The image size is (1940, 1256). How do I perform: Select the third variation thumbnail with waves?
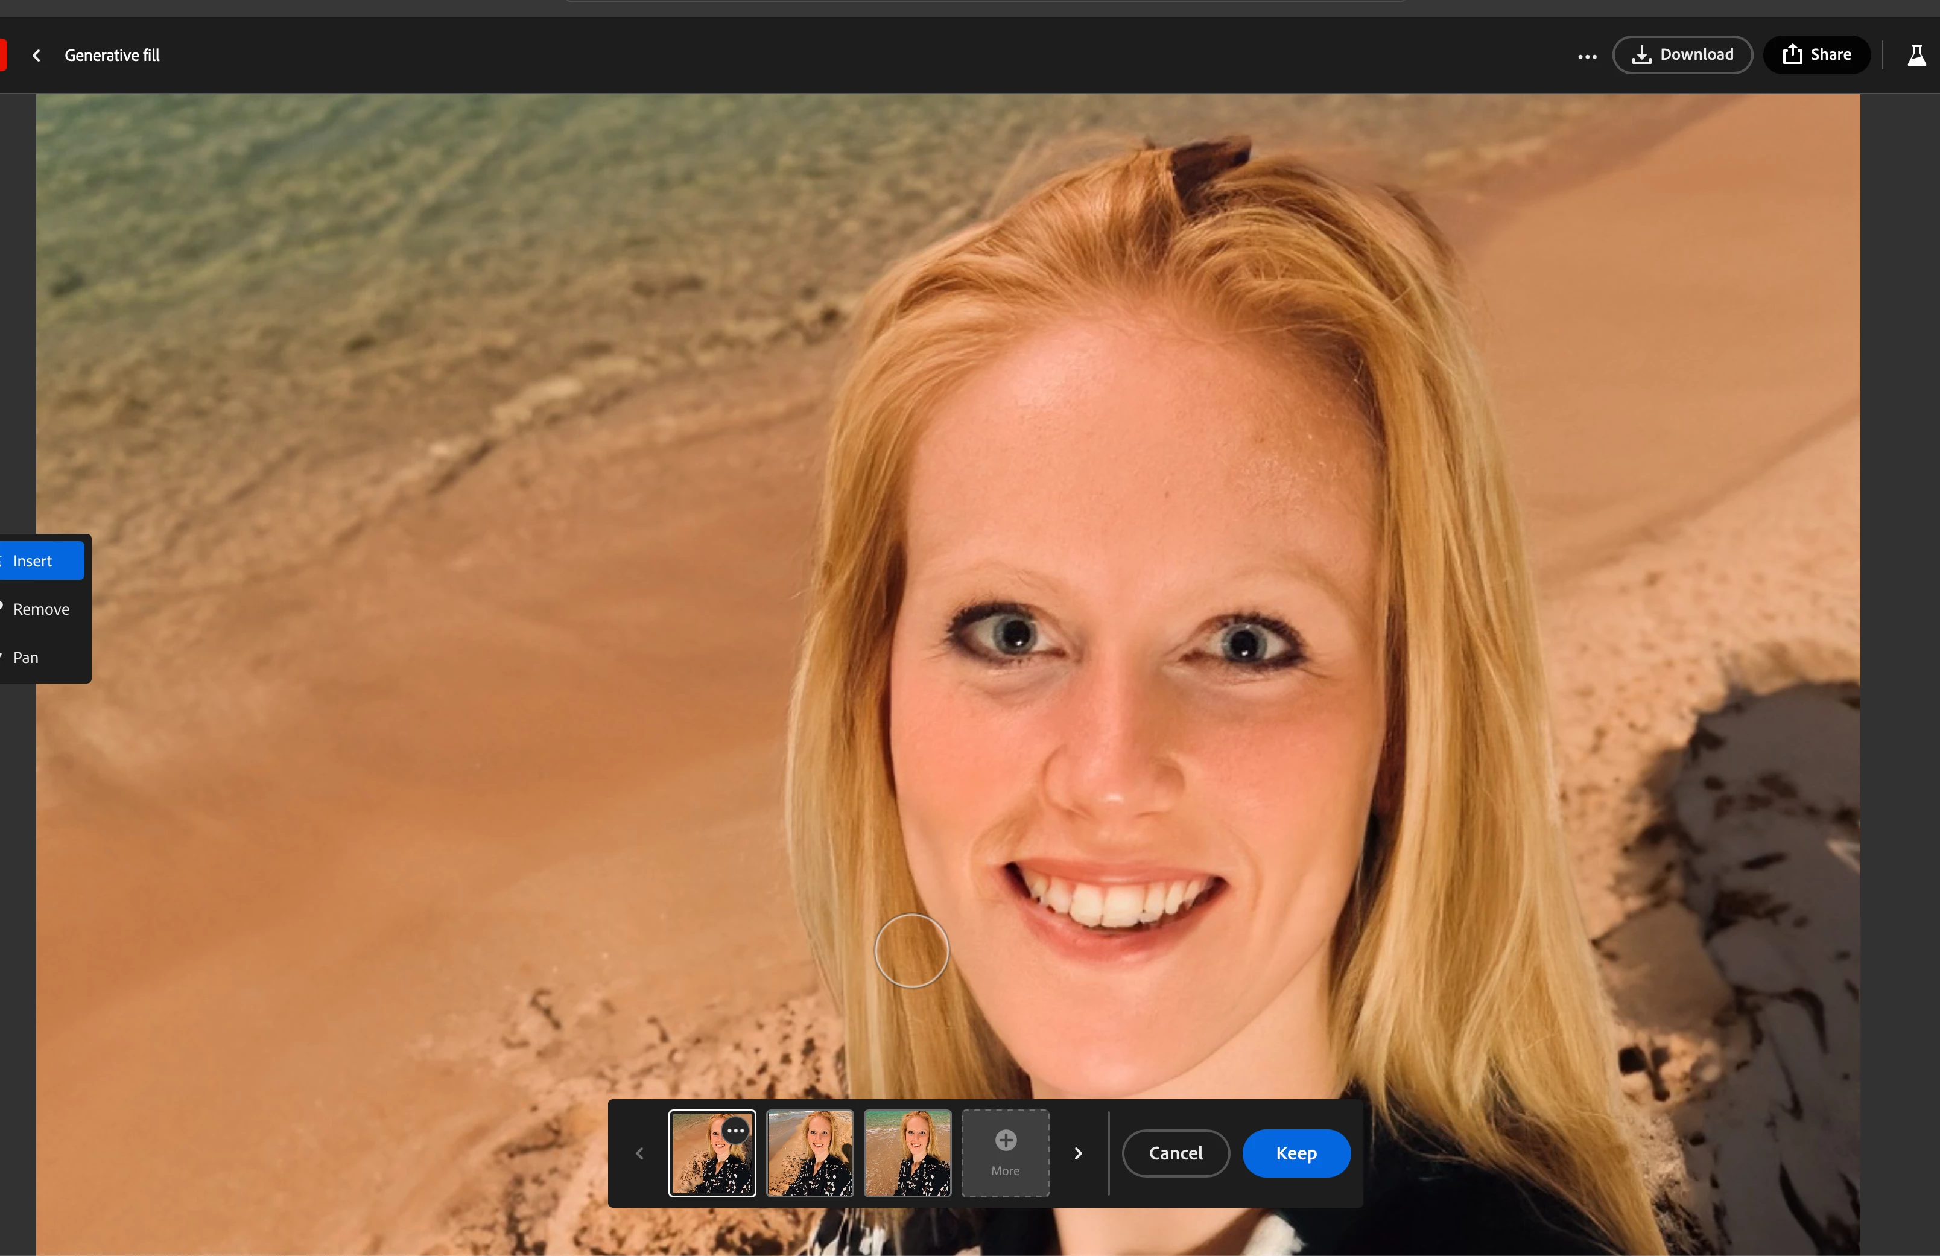click(x=907, y=1152)
